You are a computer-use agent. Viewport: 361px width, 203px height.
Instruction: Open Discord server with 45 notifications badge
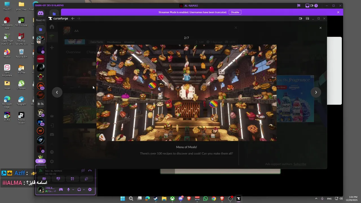[41, 122]
